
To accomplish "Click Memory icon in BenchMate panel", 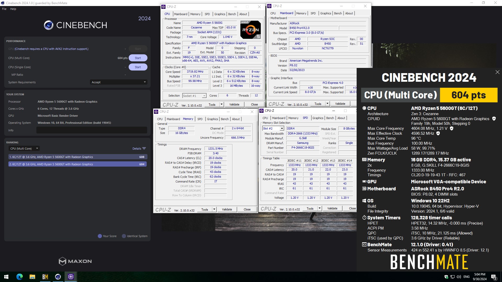I will coord(364,160).
